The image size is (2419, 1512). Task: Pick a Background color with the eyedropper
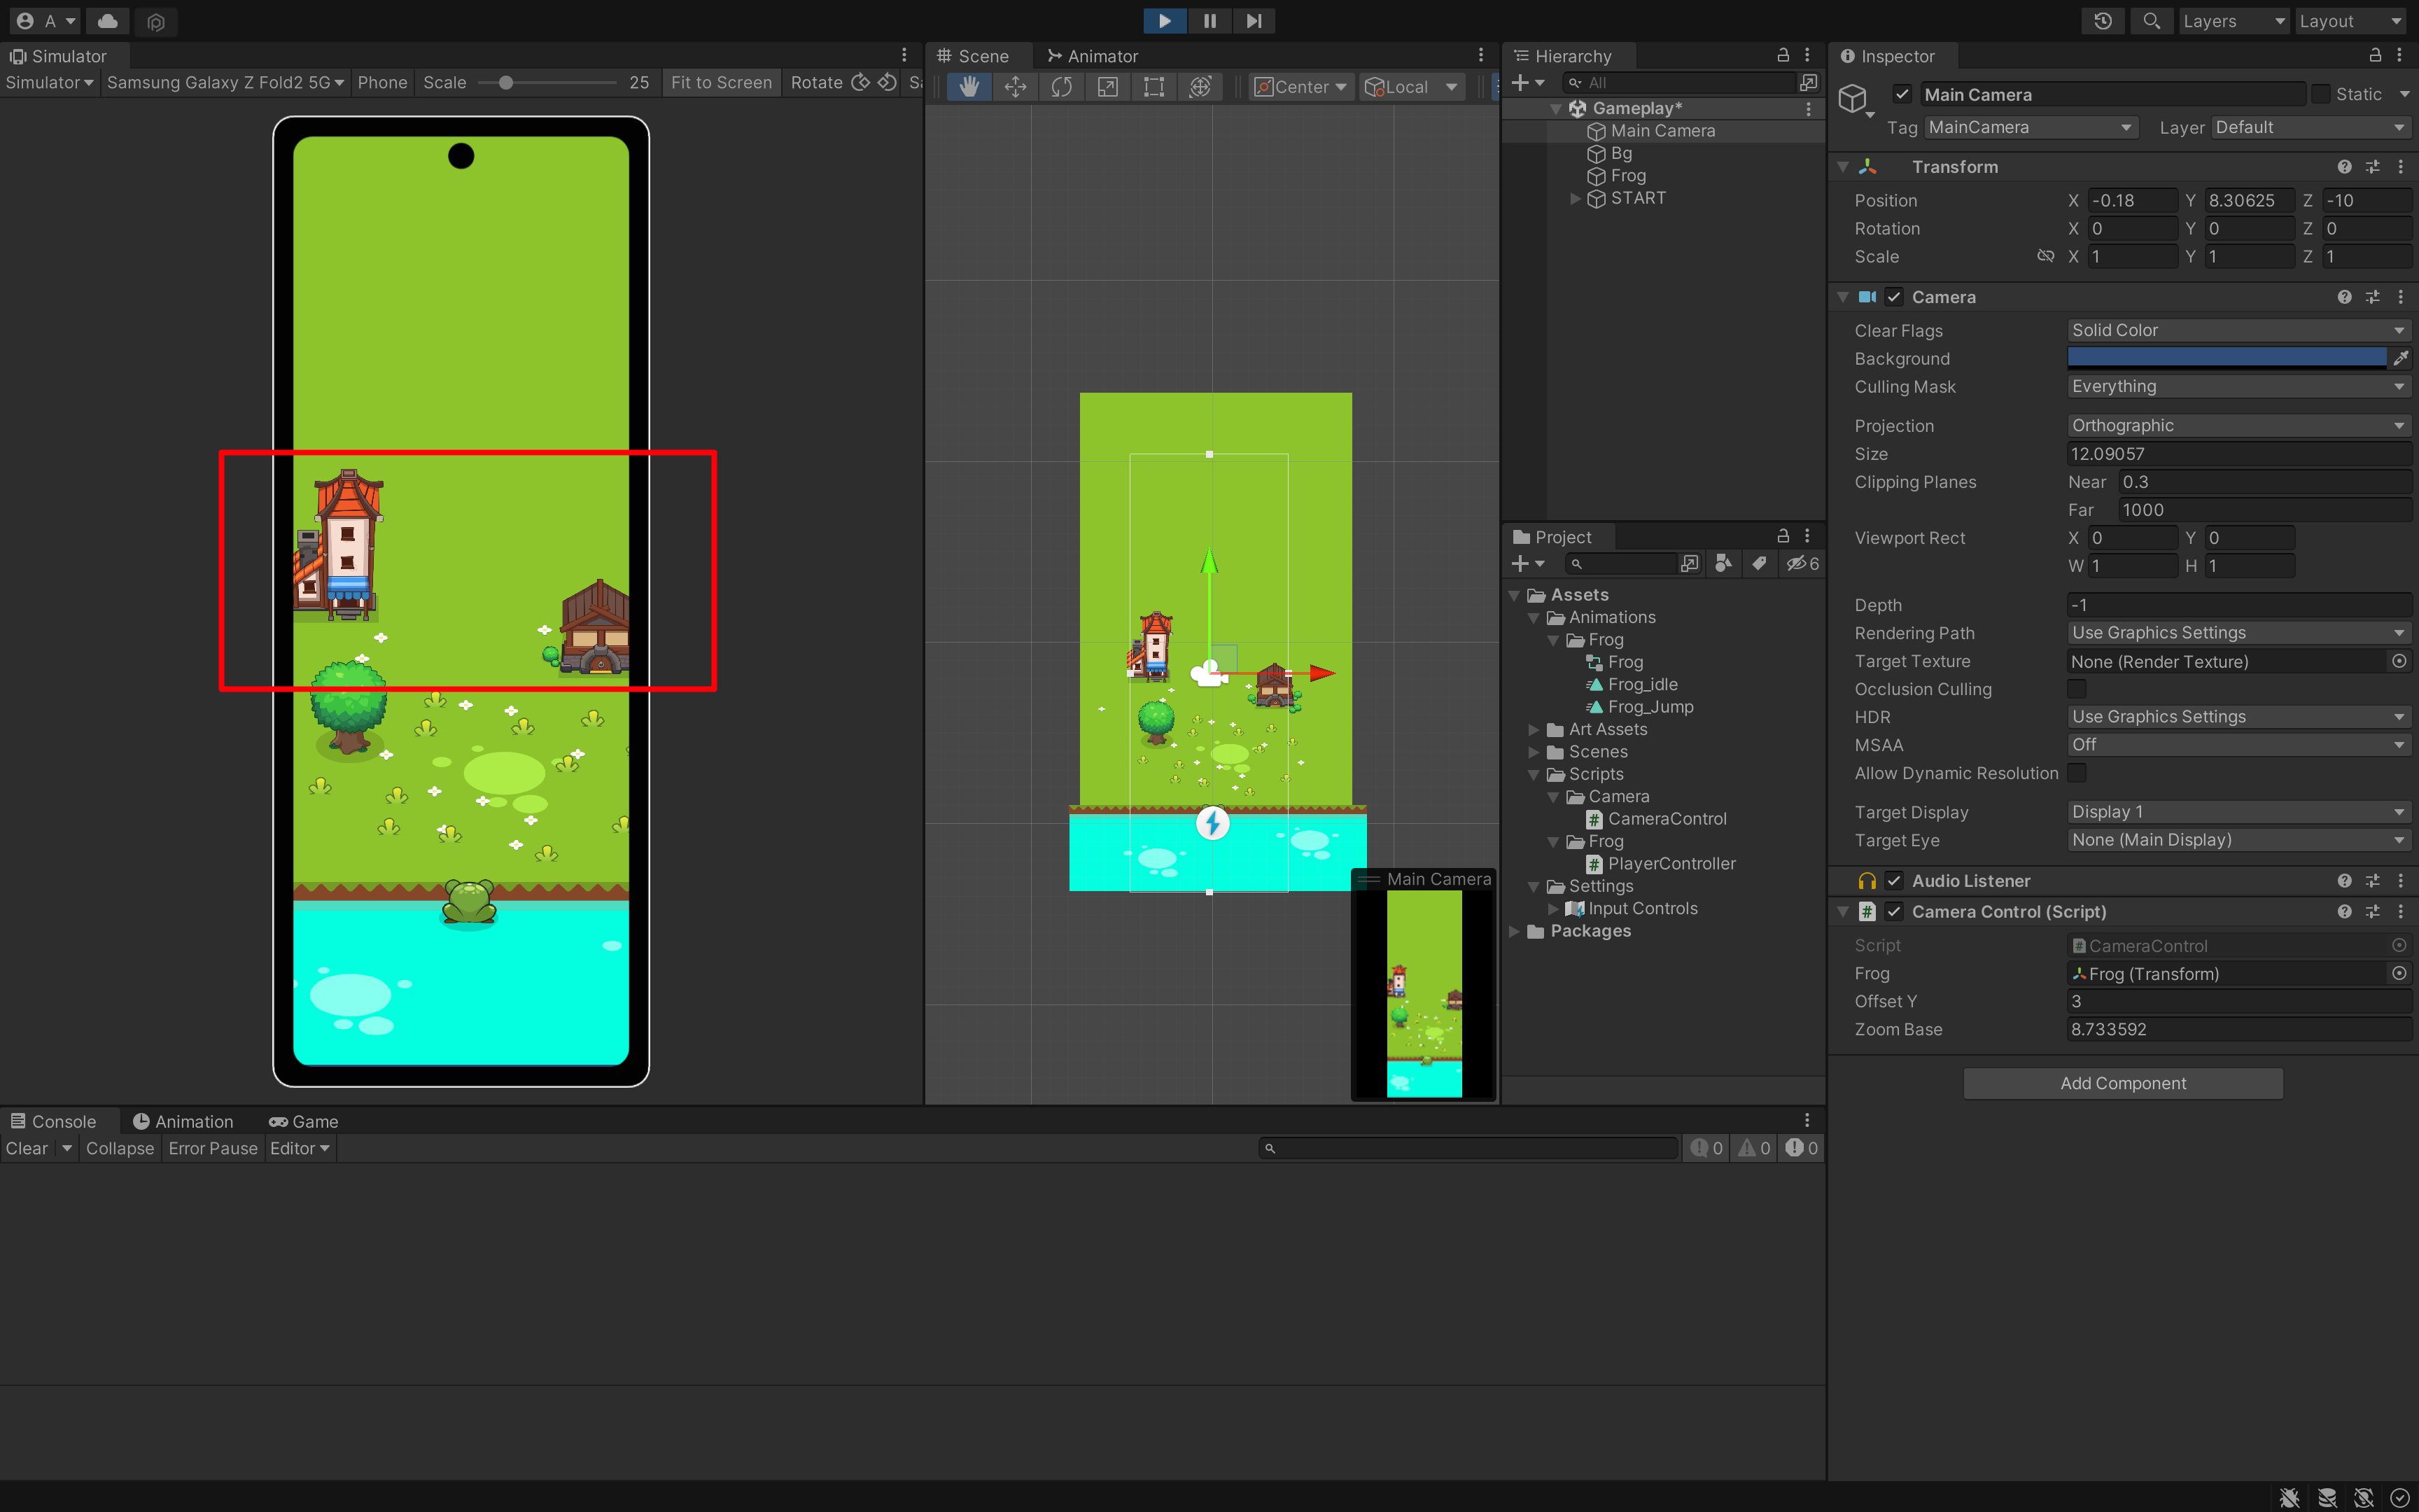coord(2400,358)
